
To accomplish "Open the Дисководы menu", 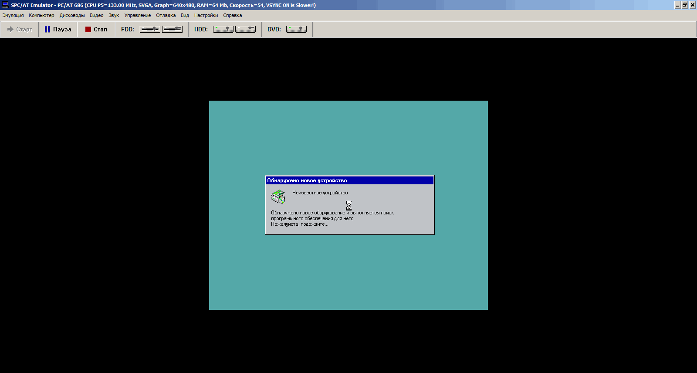I will click(x=72, y=15).
